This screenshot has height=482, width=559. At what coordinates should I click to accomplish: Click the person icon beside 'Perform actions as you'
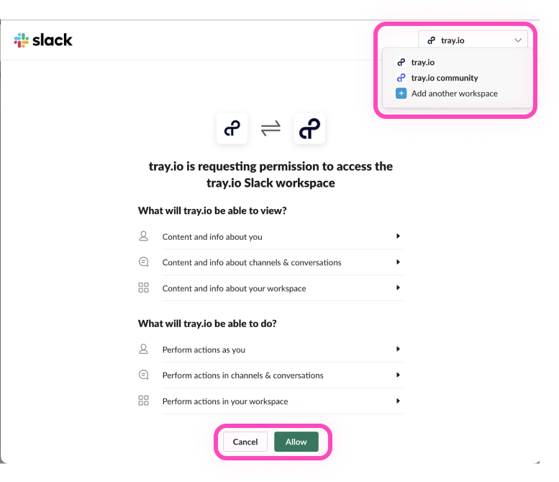coord(143,349)
